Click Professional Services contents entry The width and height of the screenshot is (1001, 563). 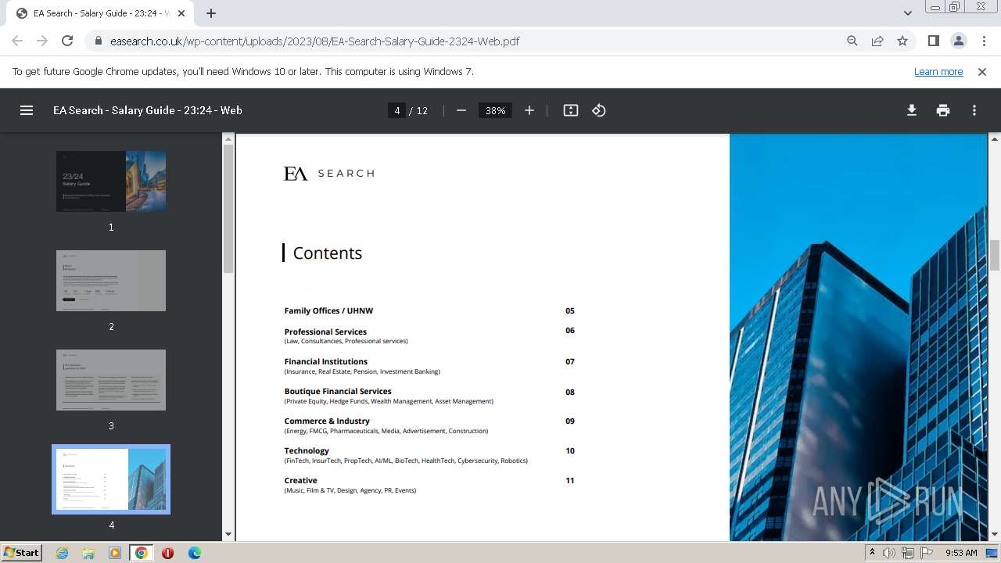(325, 332)
